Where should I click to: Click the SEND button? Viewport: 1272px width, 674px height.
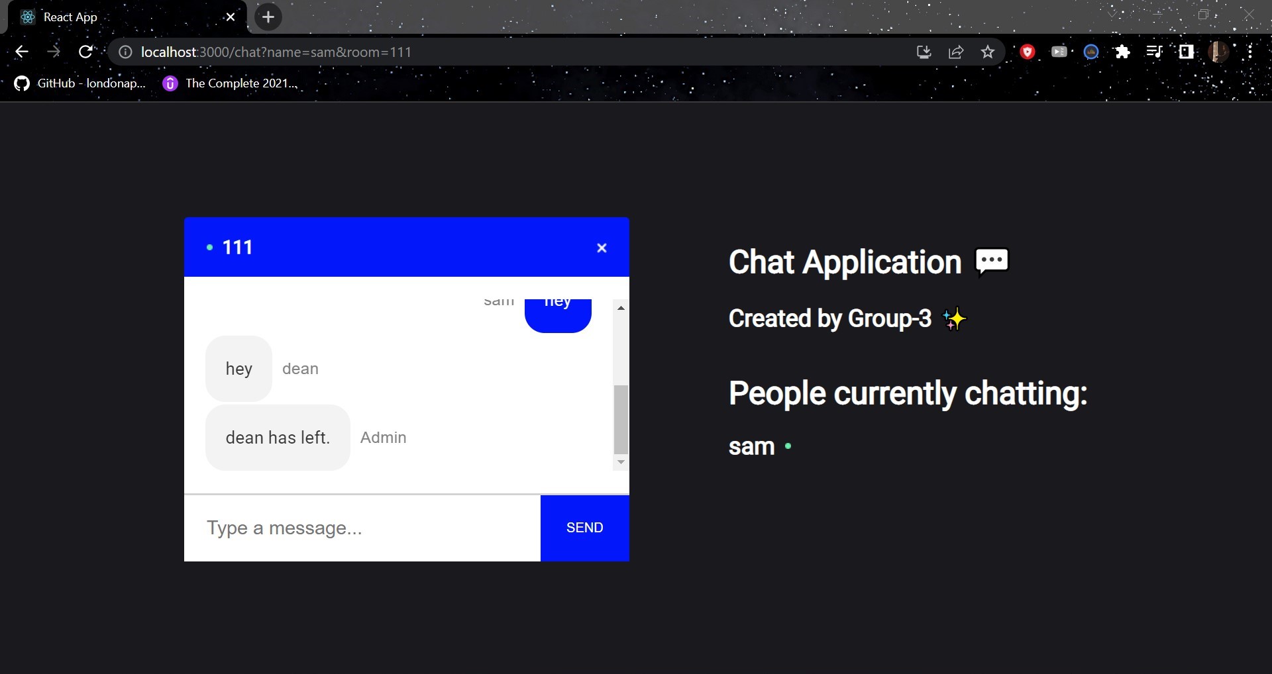click(585, 528)
